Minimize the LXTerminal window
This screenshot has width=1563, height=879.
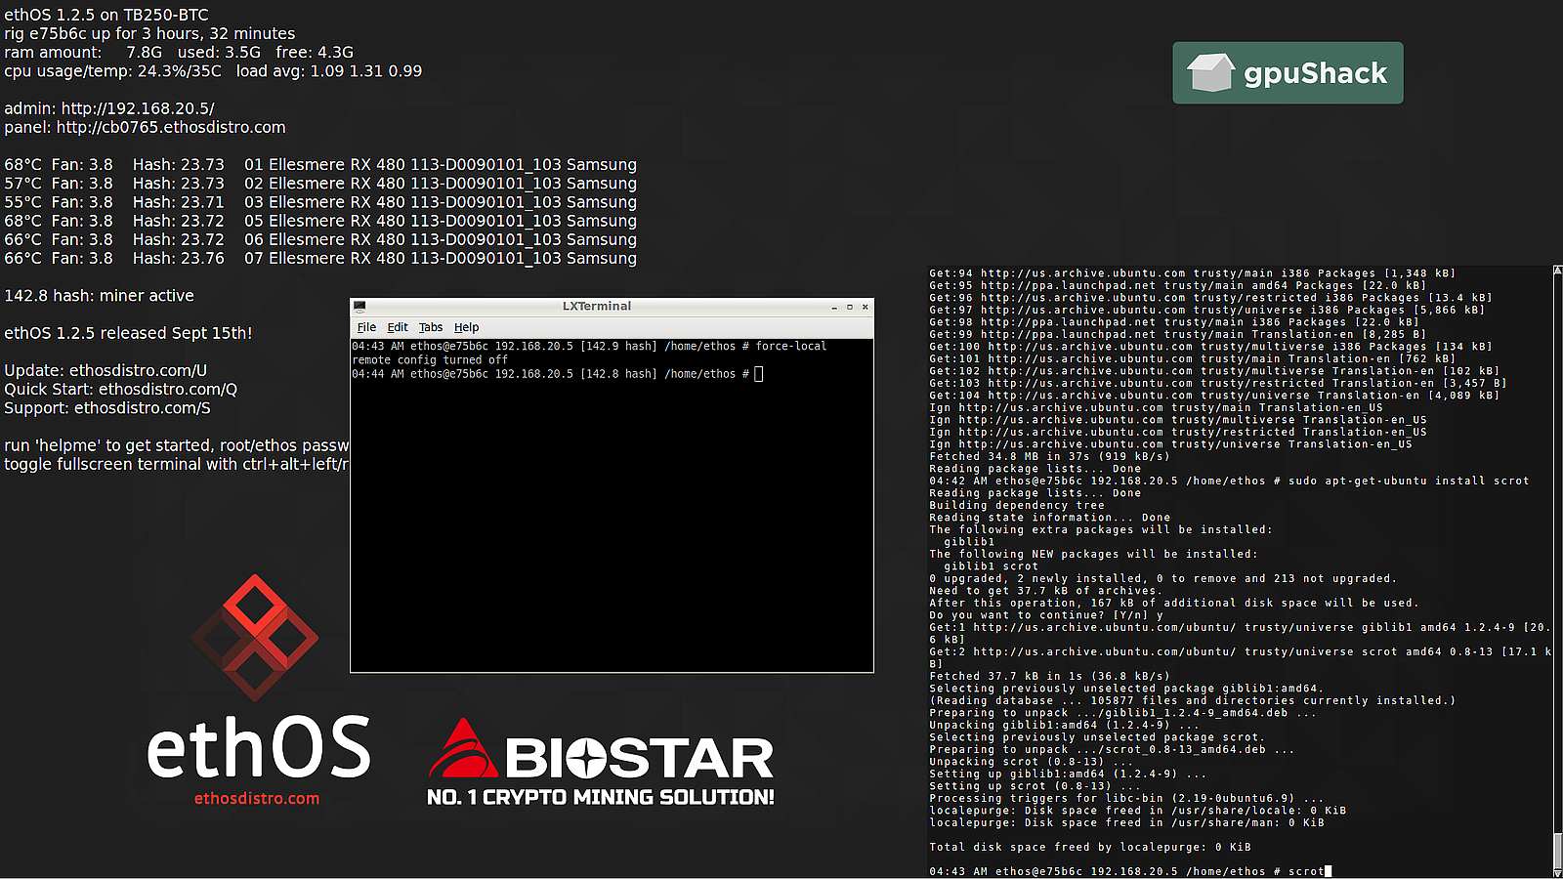[834, 307]
